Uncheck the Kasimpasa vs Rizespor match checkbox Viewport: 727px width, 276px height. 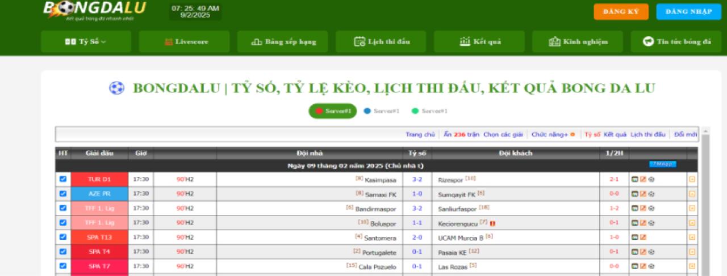click(x=63, y=179)
